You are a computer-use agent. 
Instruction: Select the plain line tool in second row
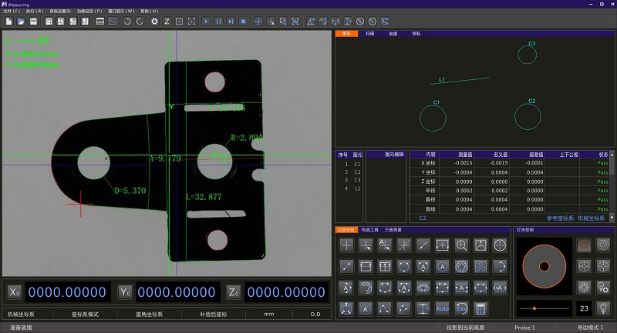click(x=346, y=267)
